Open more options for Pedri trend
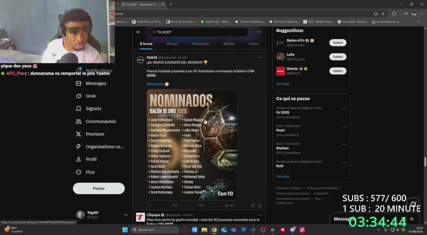The image size is (427, 235). pyautogui.click(x=344, y=127)
